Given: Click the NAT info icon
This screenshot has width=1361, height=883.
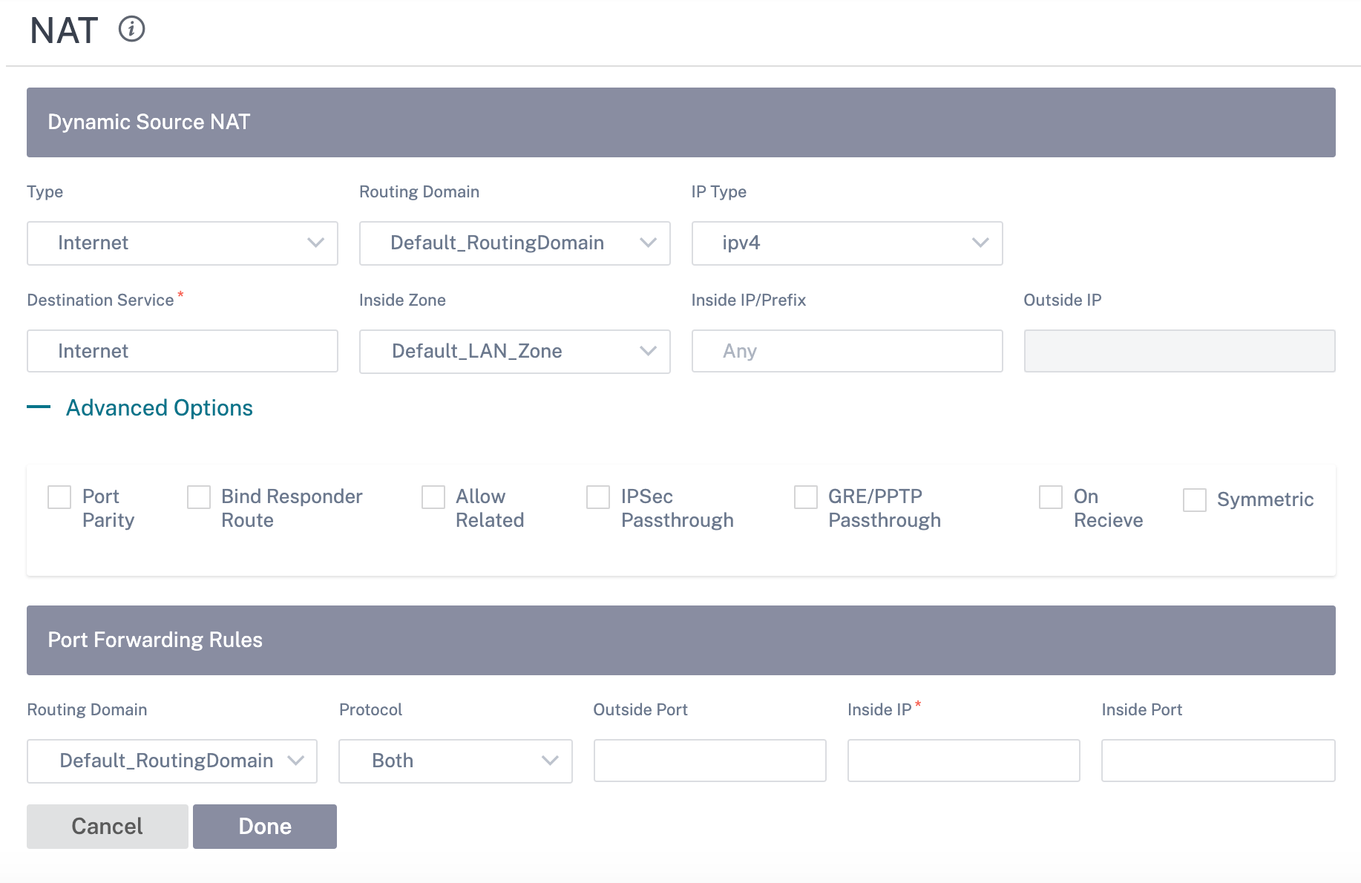Looking at the screenshot, I should click(x=132, y=30).
